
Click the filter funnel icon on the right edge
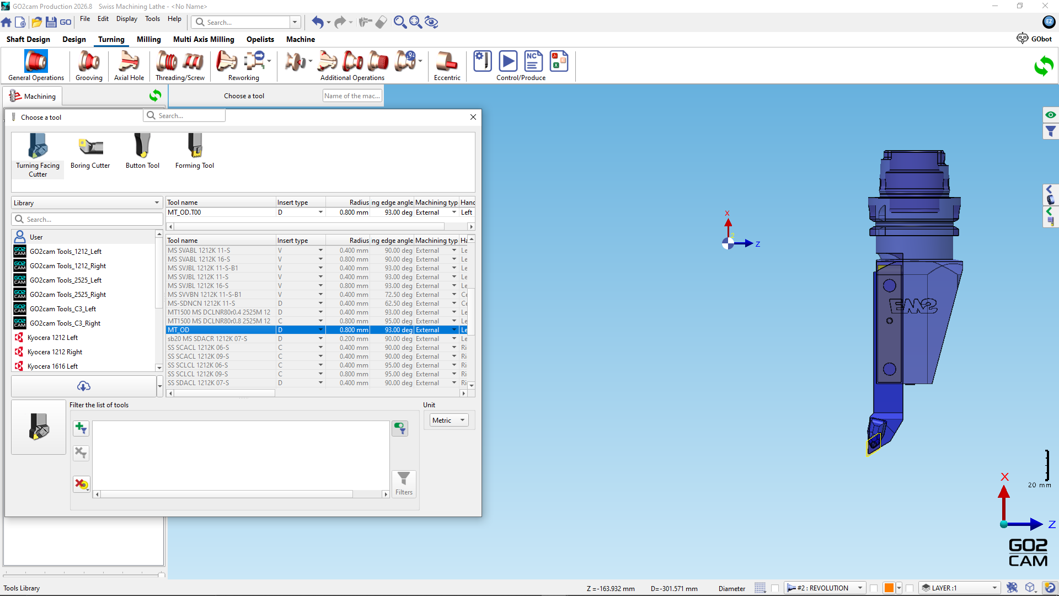[1050, 131]
